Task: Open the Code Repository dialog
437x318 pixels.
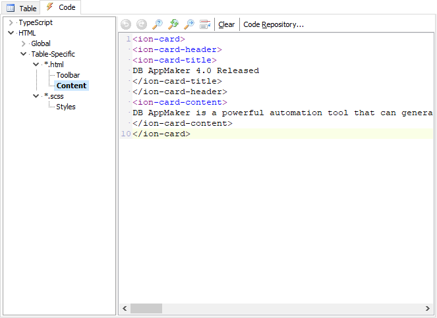Action: 274,24
